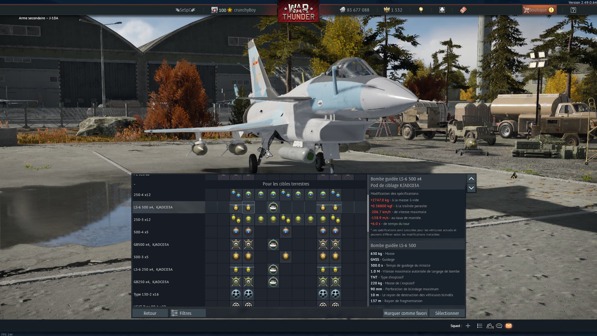Click the weapon list vertical scrollbar
597x336 pixels.
point(368,213)
